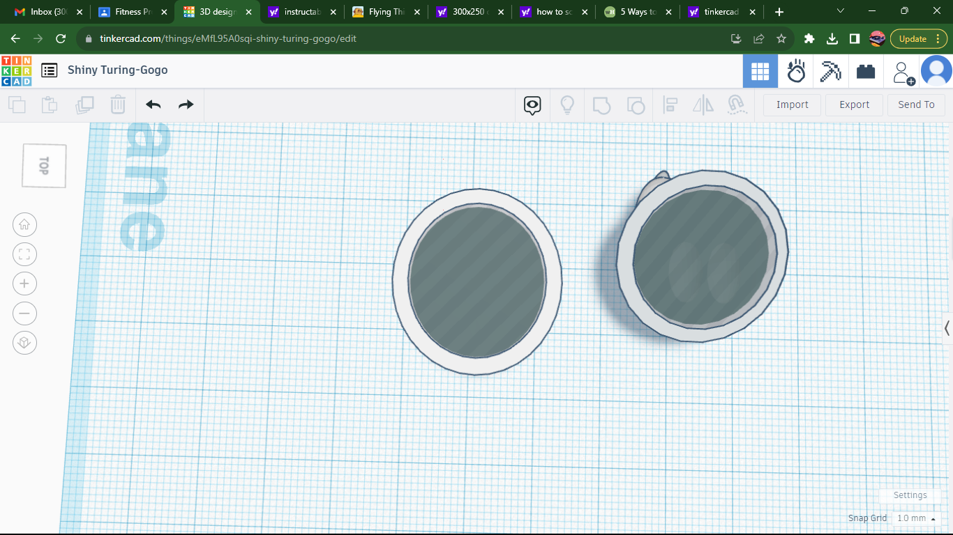
Task: Redo the last action
Action: pos(186,104)
